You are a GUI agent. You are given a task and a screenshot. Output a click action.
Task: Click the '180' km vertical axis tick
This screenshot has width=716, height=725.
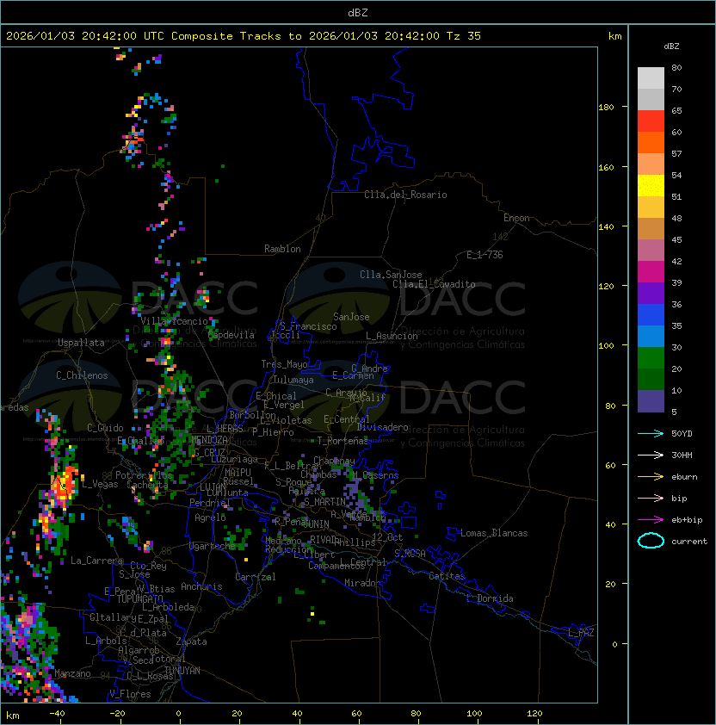606,108
